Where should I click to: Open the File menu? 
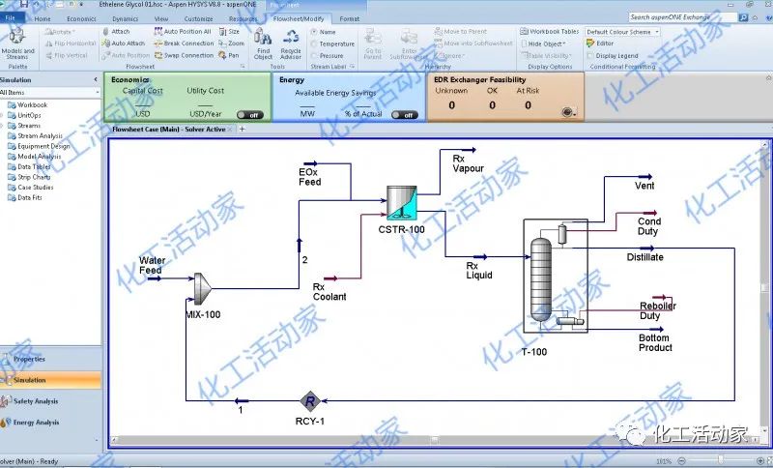(11, 18)
